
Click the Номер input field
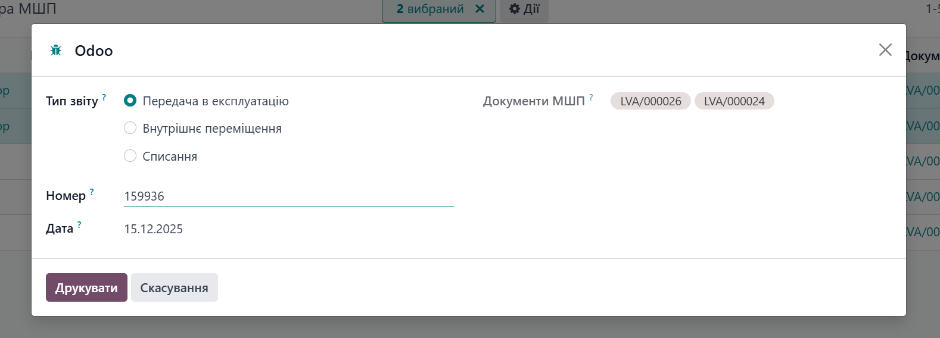click(x=288, y=196)
